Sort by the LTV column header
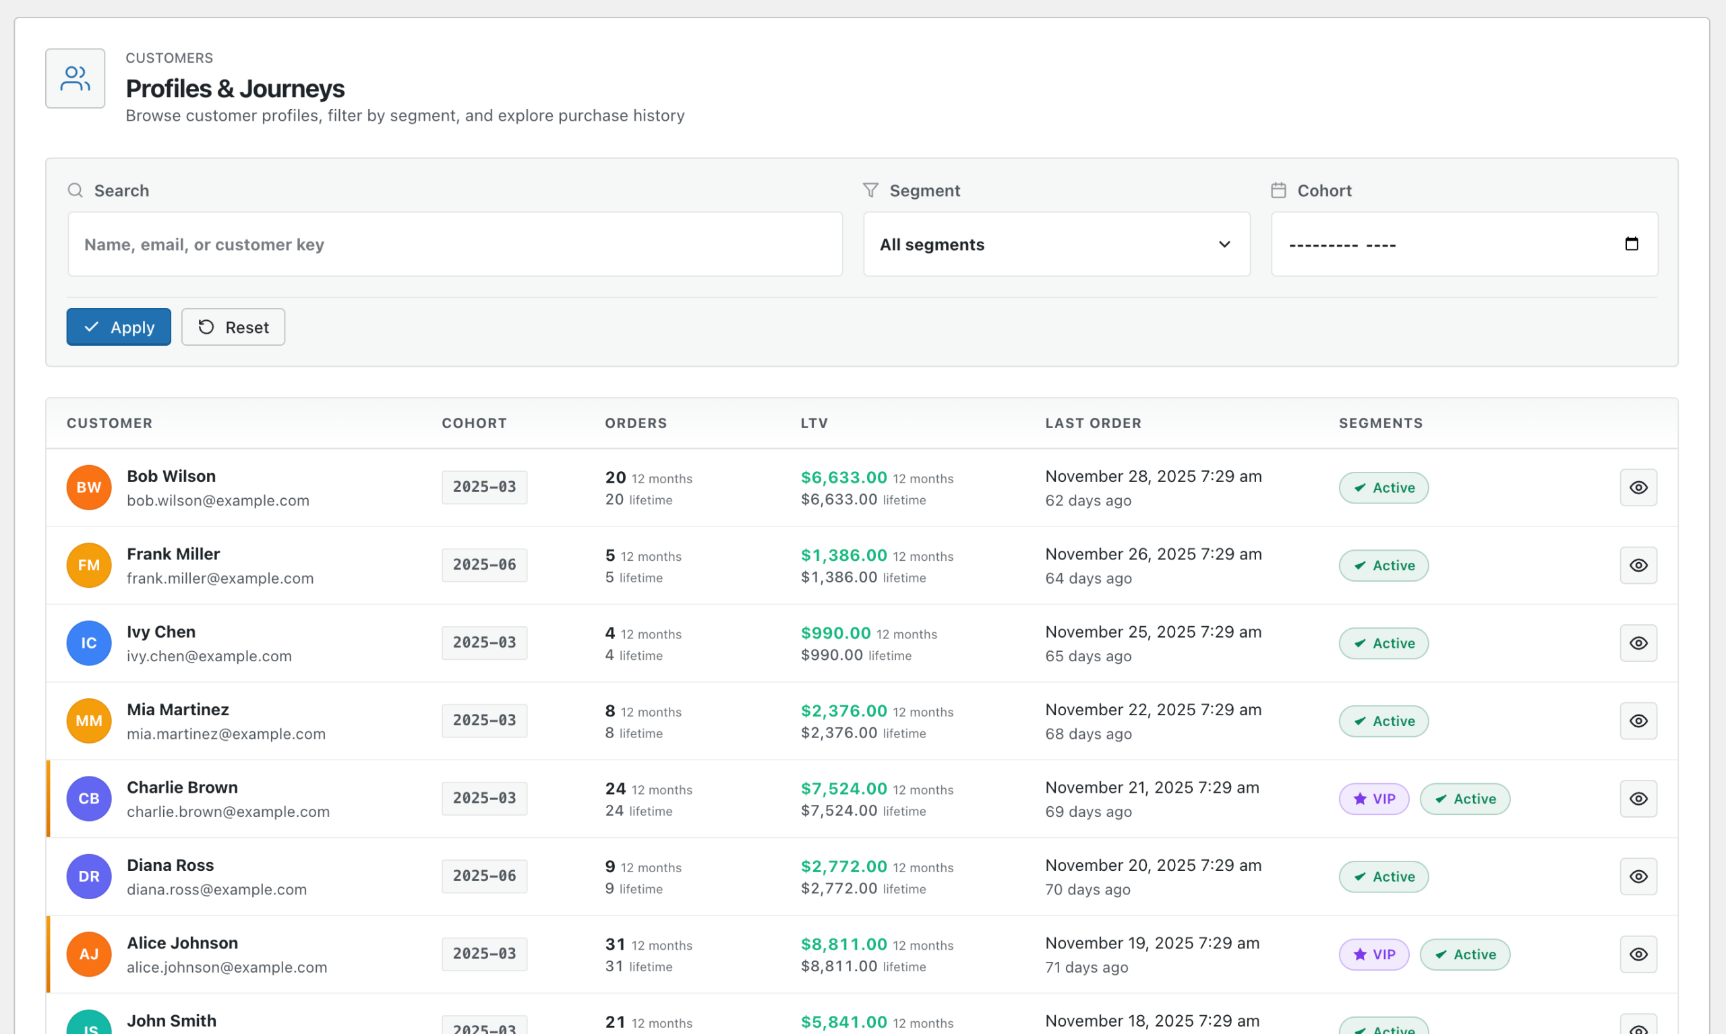The width and height of the screenshot is (1726, 1034). [813, 423]
